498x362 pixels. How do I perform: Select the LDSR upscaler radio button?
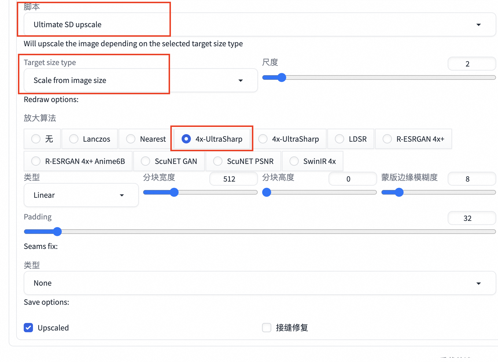[340, 139]
